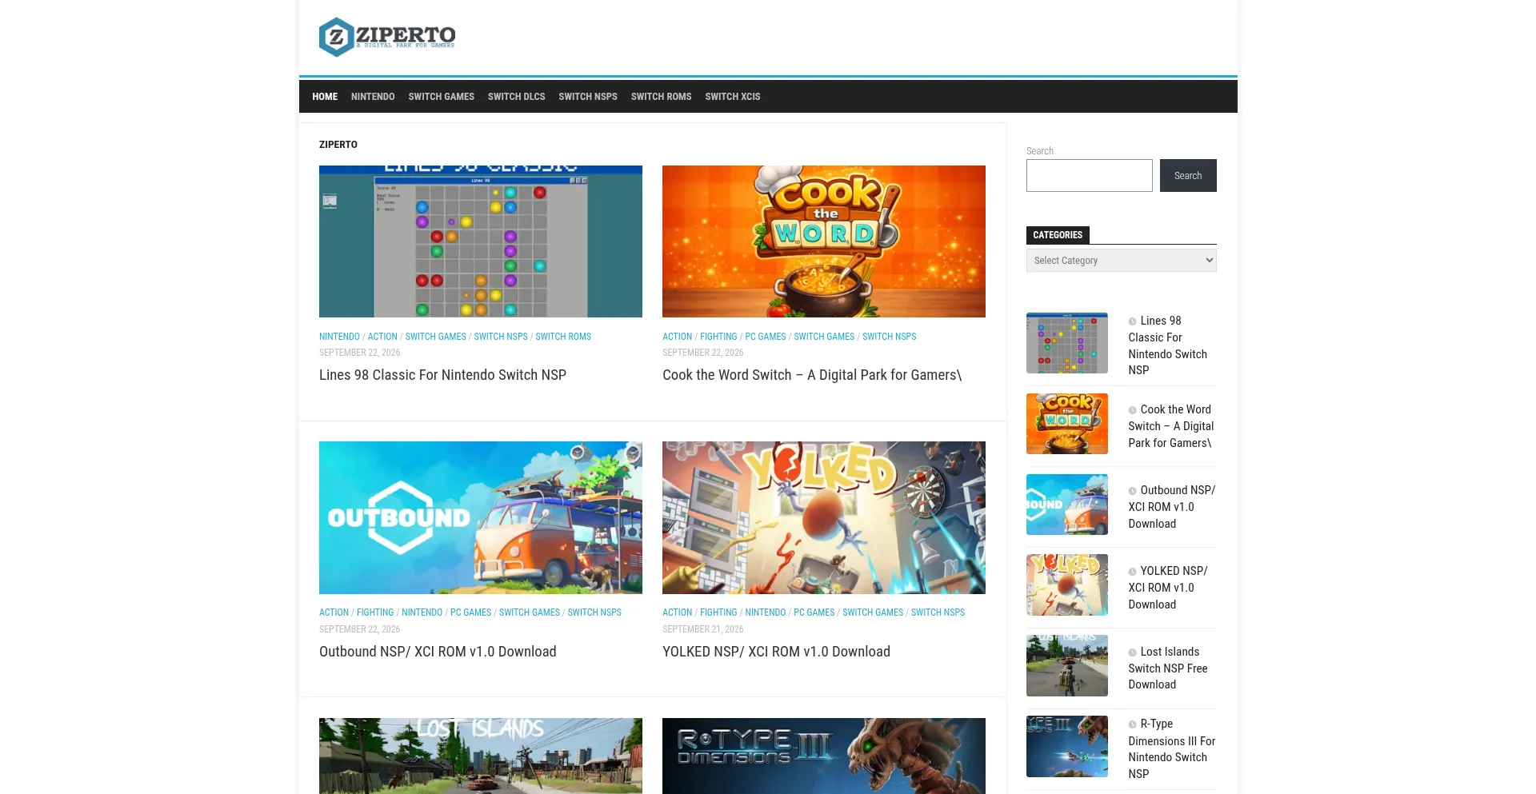
Task: Click the sidebar Lost Islands thumbnail
Action: pos(1067,665)
